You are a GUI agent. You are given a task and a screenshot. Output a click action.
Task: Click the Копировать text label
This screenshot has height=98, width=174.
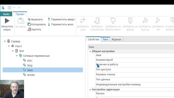[x=39, y=24]
